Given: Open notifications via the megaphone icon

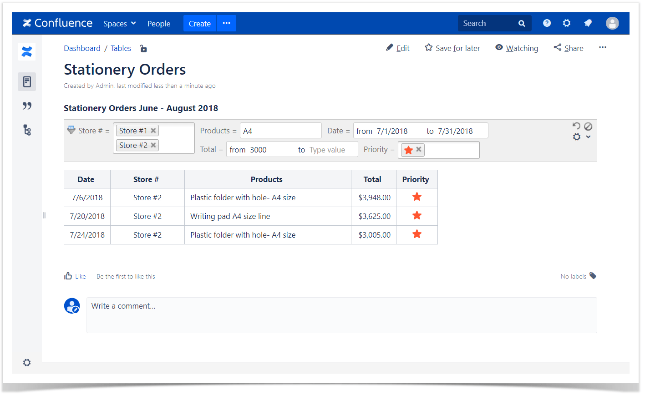Looking at the screenshot, I should click(x=588, y=23).
